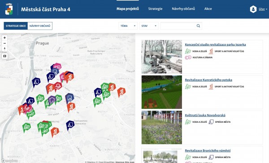
Task: Click Improve this map link
Action: [125, 162]
